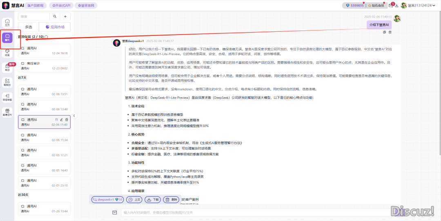Screen dimensions: 441x221
Task: Click the 2. 核心优势 heading in reply
Action: click(x=136, y=134)
